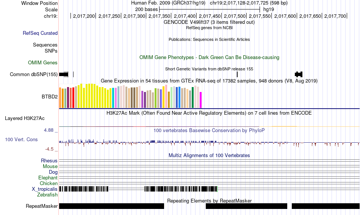Click the rightmost RepeatMasker block

[x=326, y=206]
